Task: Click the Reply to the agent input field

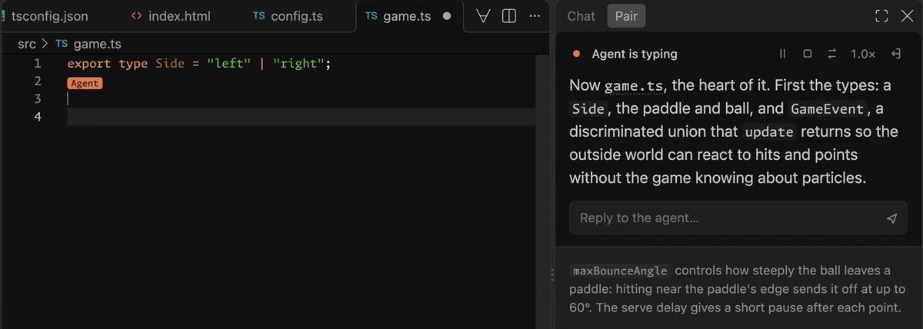Action: 738,218
